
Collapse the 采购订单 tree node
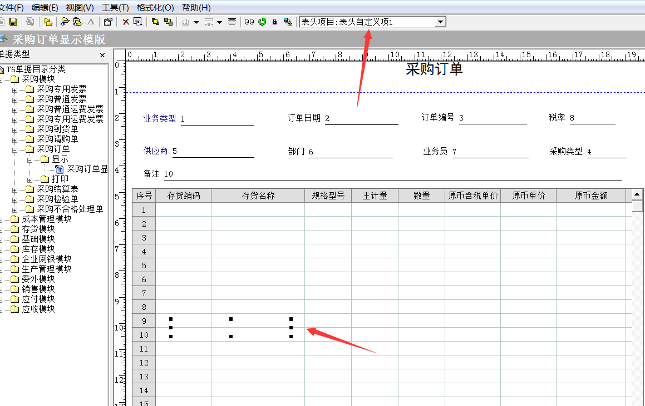click(x=15, y=149)
